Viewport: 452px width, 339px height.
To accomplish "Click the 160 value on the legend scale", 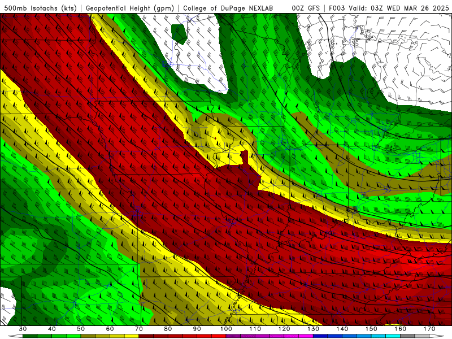I will click(401, 329).
